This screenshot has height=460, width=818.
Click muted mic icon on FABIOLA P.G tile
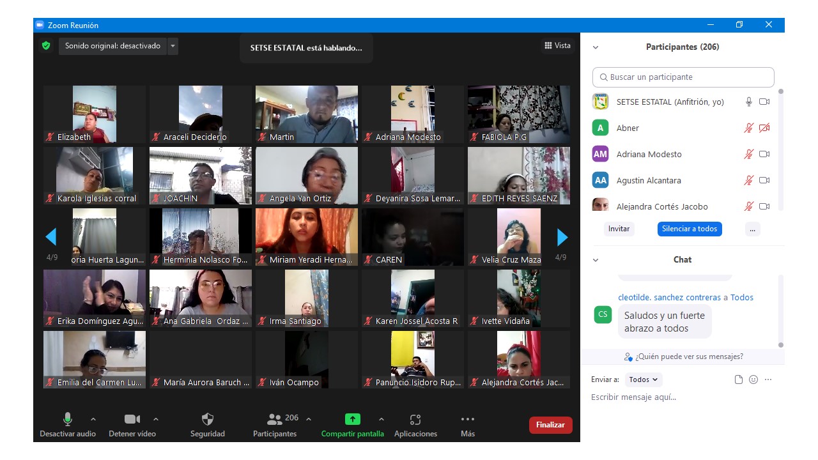point(474,137)
